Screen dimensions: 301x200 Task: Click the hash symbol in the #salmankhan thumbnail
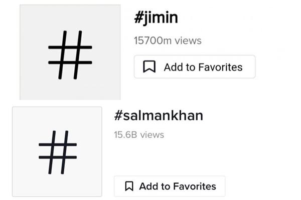pyautogui.click(x=58, y=151)
